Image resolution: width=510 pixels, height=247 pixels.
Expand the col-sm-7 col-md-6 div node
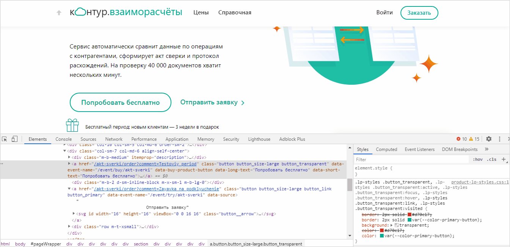click(x=64, y=151)
